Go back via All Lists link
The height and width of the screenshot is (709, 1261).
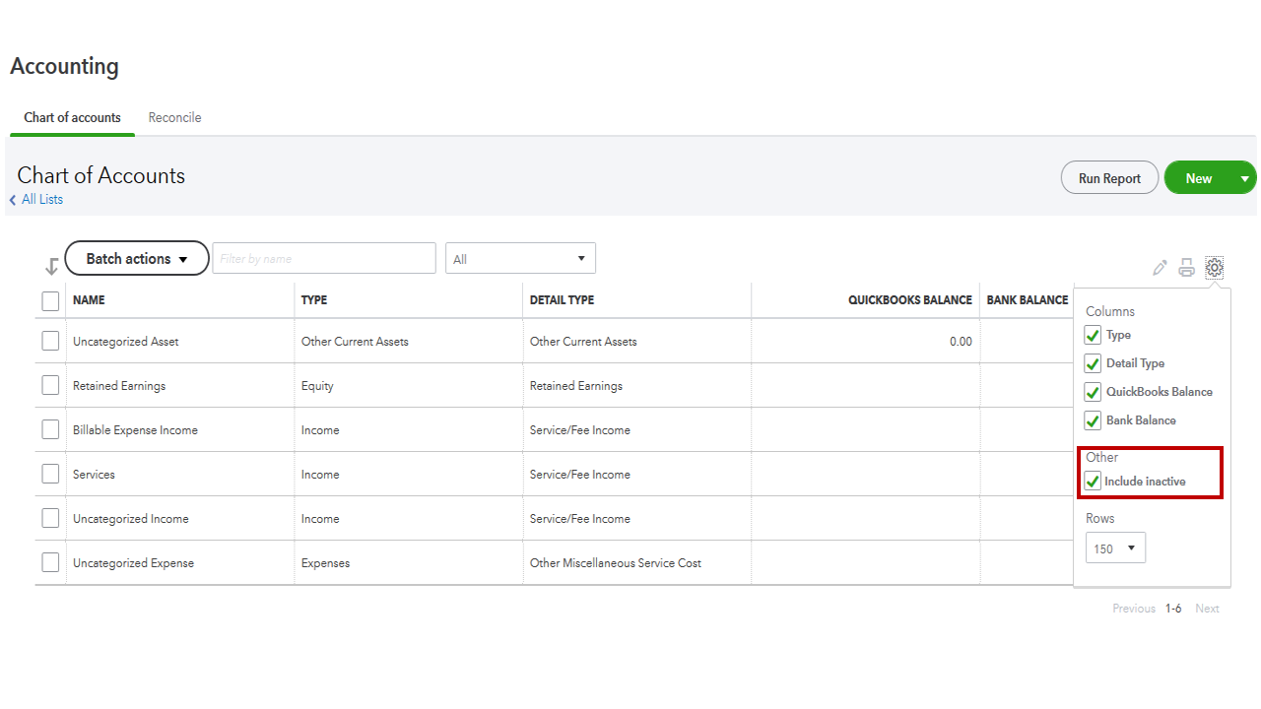click(x=42, y=200)
